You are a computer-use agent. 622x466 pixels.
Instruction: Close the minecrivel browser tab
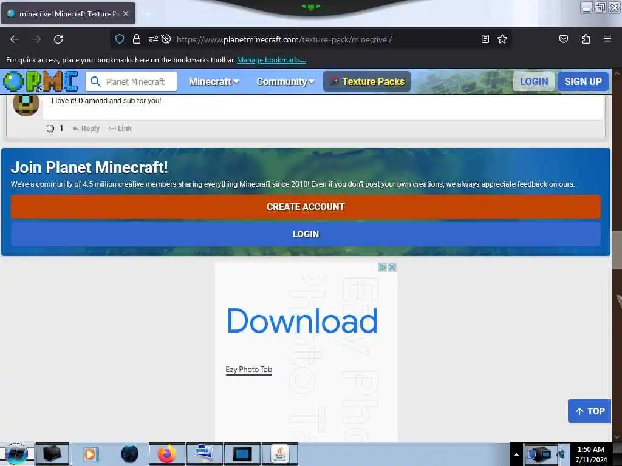pos(126,13)
